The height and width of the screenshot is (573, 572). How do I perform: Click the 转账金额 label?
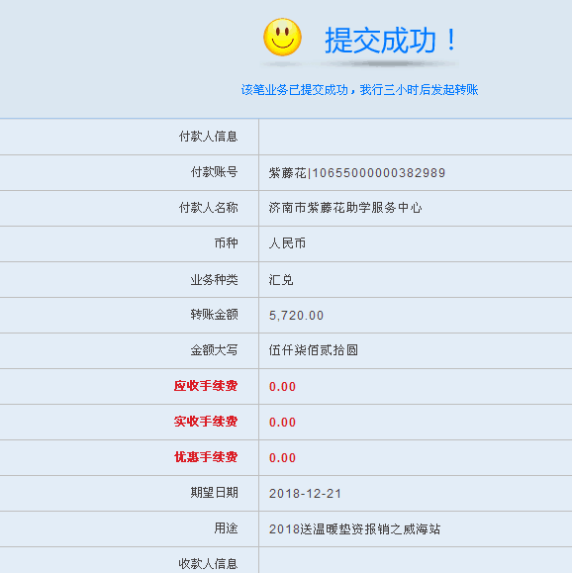214,315
